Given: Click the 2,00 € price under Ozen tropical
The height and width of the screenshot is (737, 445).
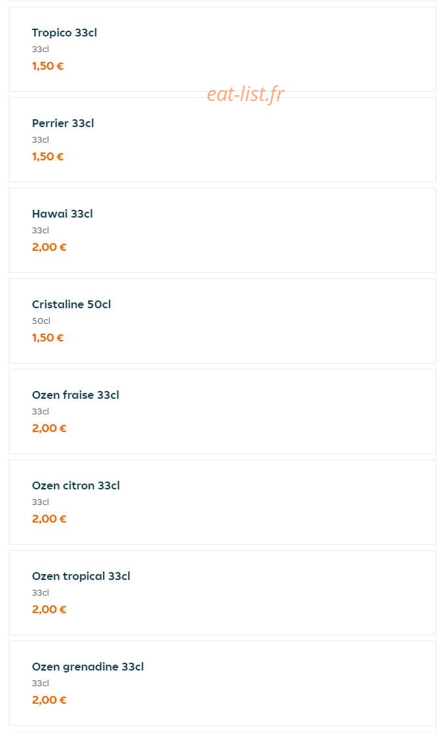Looking at the screenshot, I should coord(49,610).
